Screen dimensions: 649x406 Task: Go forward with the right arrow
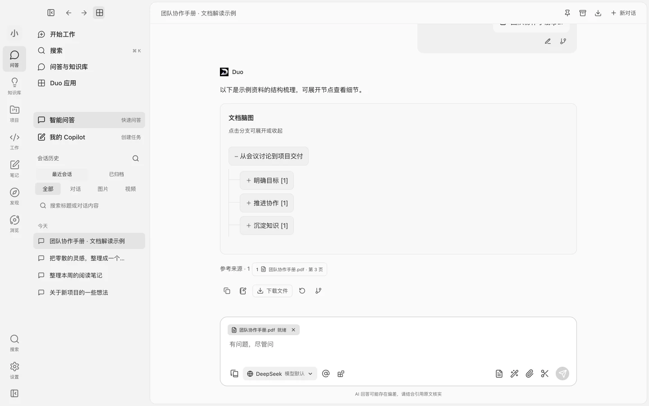tap(84, 13)
